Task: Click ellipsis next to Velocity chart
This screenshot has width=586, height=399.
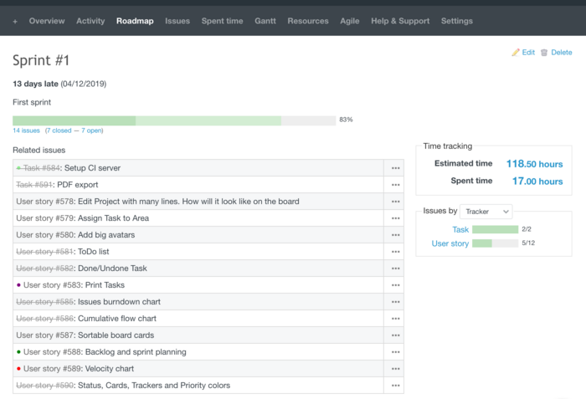Action: point(393,369)
